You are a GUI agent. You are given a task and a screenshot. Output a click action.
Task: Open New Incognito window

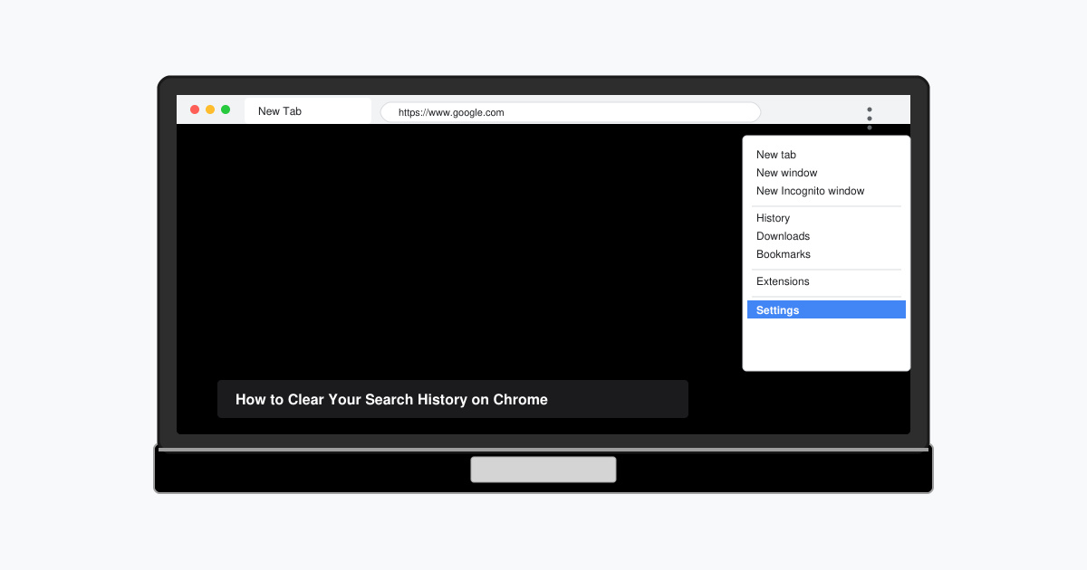(811, 191)
